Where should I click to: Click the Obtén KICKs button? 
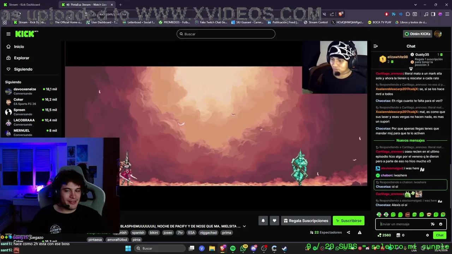click(x=418, y=34)
